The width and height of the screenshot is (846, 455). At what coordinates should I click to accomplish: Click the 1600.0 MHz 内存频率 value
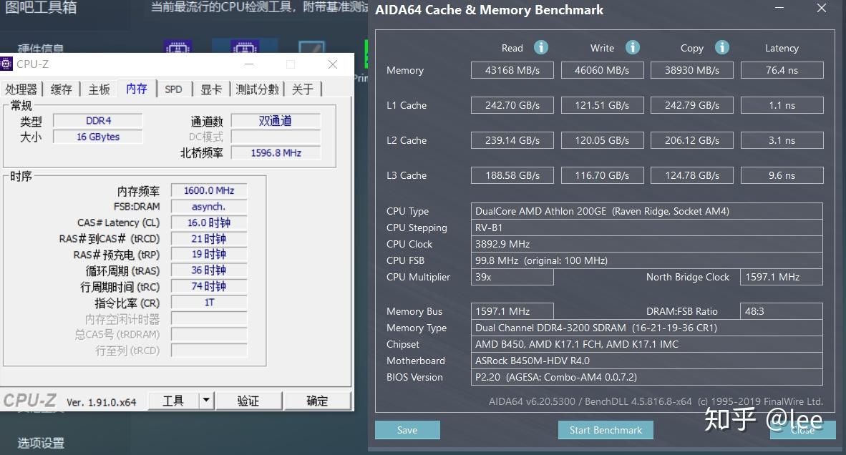coord(209,190)
